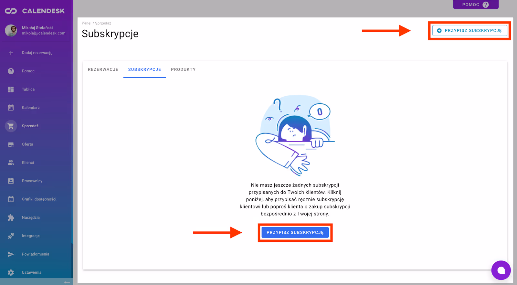
Task: Open the Klienci people icon
Action: pos(11,163)
